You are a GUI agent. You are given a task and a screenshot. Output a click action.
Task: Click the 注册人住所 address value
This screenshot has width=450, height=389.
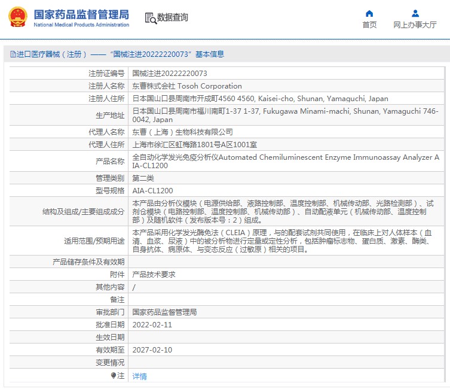261,99
